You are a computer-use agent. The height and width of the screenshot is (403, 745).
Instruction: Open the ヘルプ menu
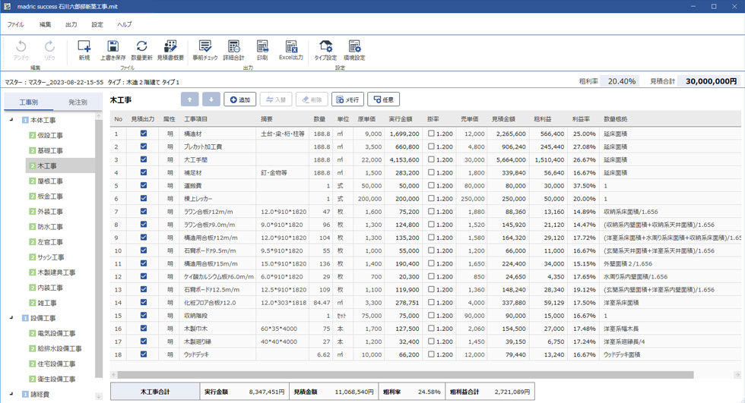[x=125, y=24]
